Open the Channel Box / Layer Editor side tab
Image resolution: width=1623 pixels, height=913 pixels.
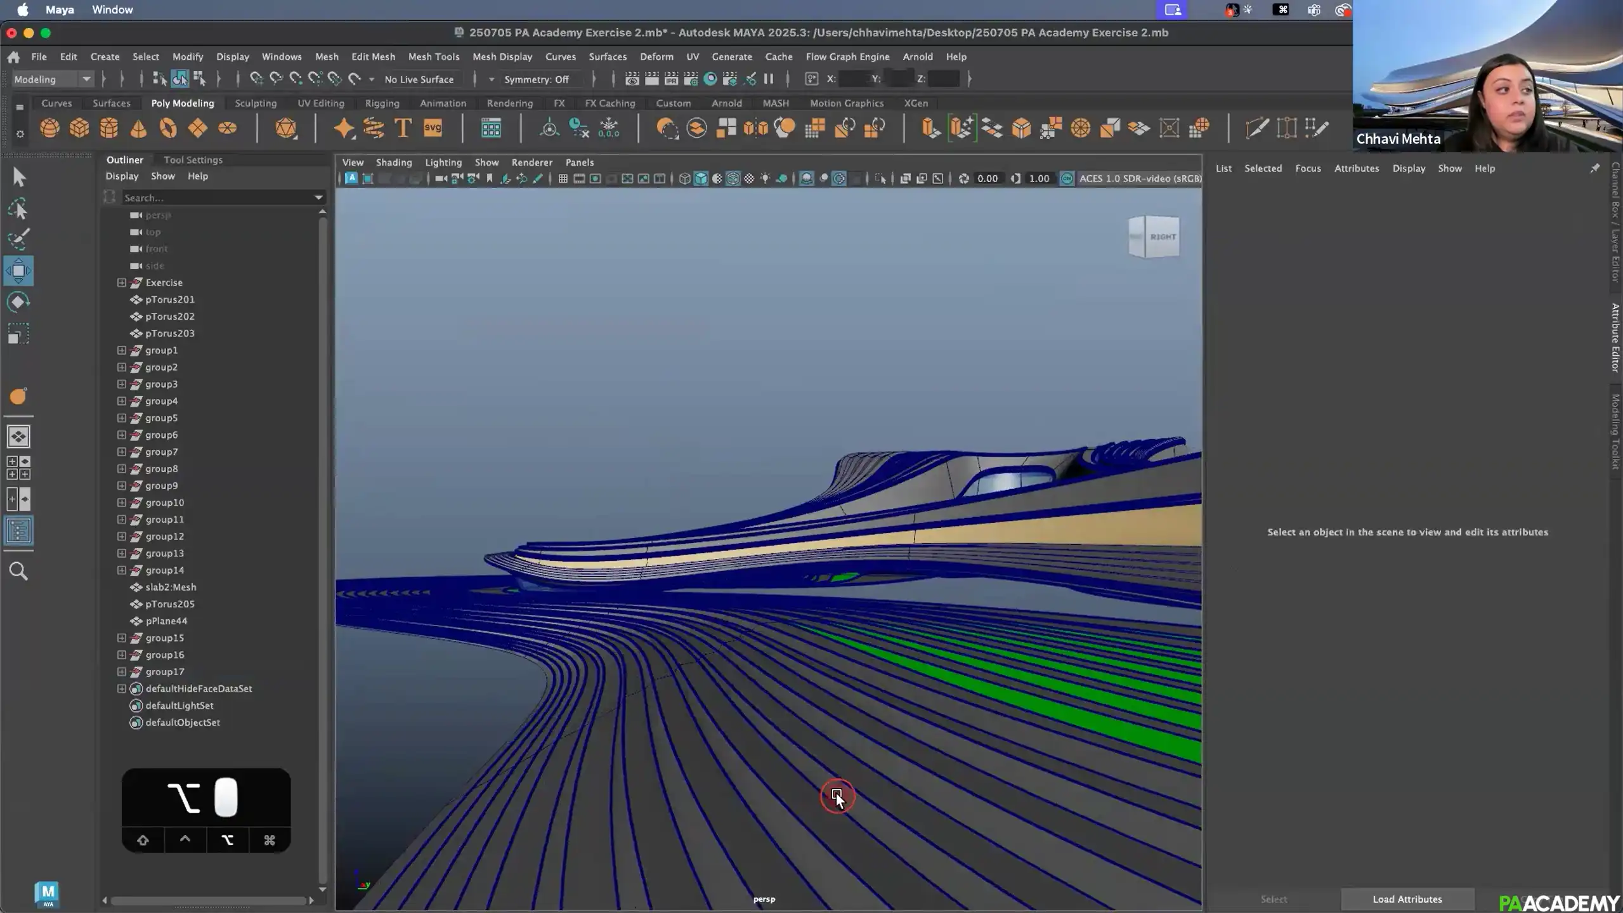(x=1615, y=222)
